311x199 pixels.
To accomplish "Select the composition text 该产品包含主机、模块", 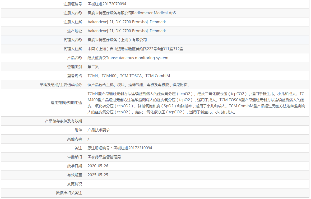I will point(139,85).
